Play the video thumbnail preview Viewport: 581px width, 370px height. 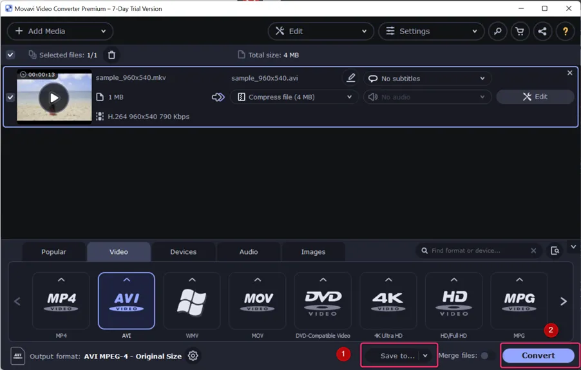pyautogui.click(x=54, y=97)
